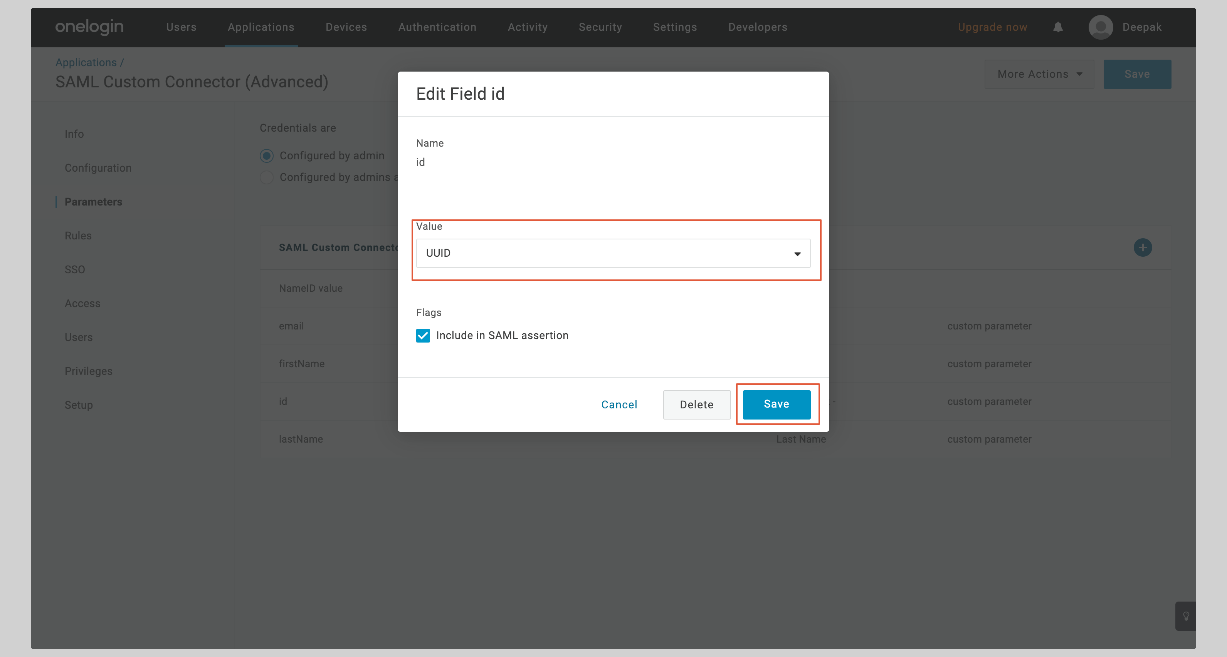Click the lightbulb help icon
Screen dimensions: 1227x657
click(1185, 616)
